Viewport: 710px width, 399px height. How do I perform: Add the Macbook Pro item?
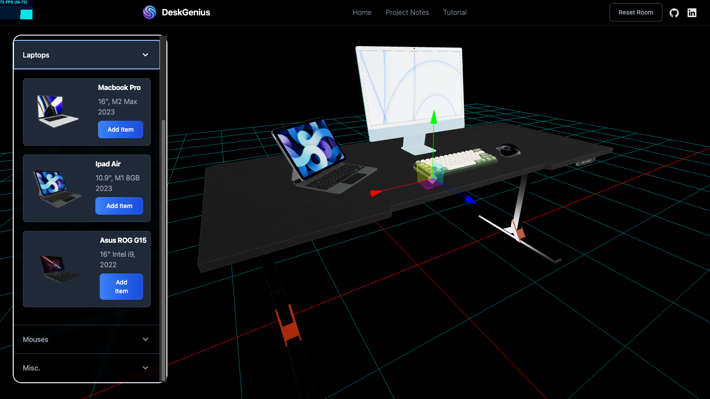(x=120, y=129)
